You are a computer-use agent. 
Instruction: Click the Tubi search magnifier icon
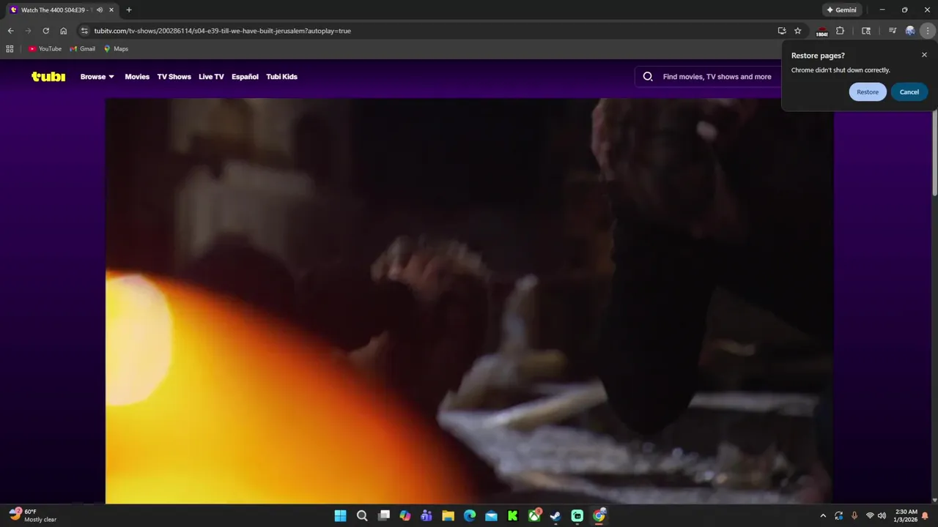click(x=648, y=76)
